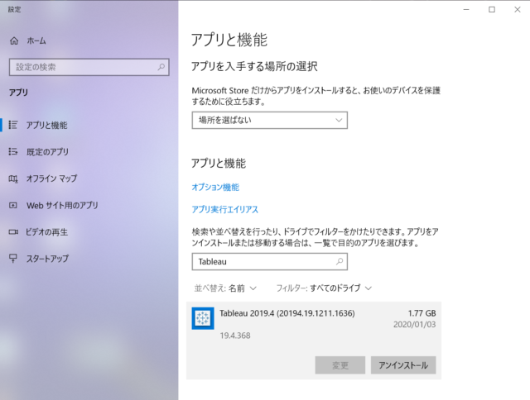Open the オプション機能 link

[215, 187]
